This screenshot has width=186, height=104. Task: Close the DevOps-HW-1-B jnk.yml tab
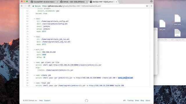(116, 2)
